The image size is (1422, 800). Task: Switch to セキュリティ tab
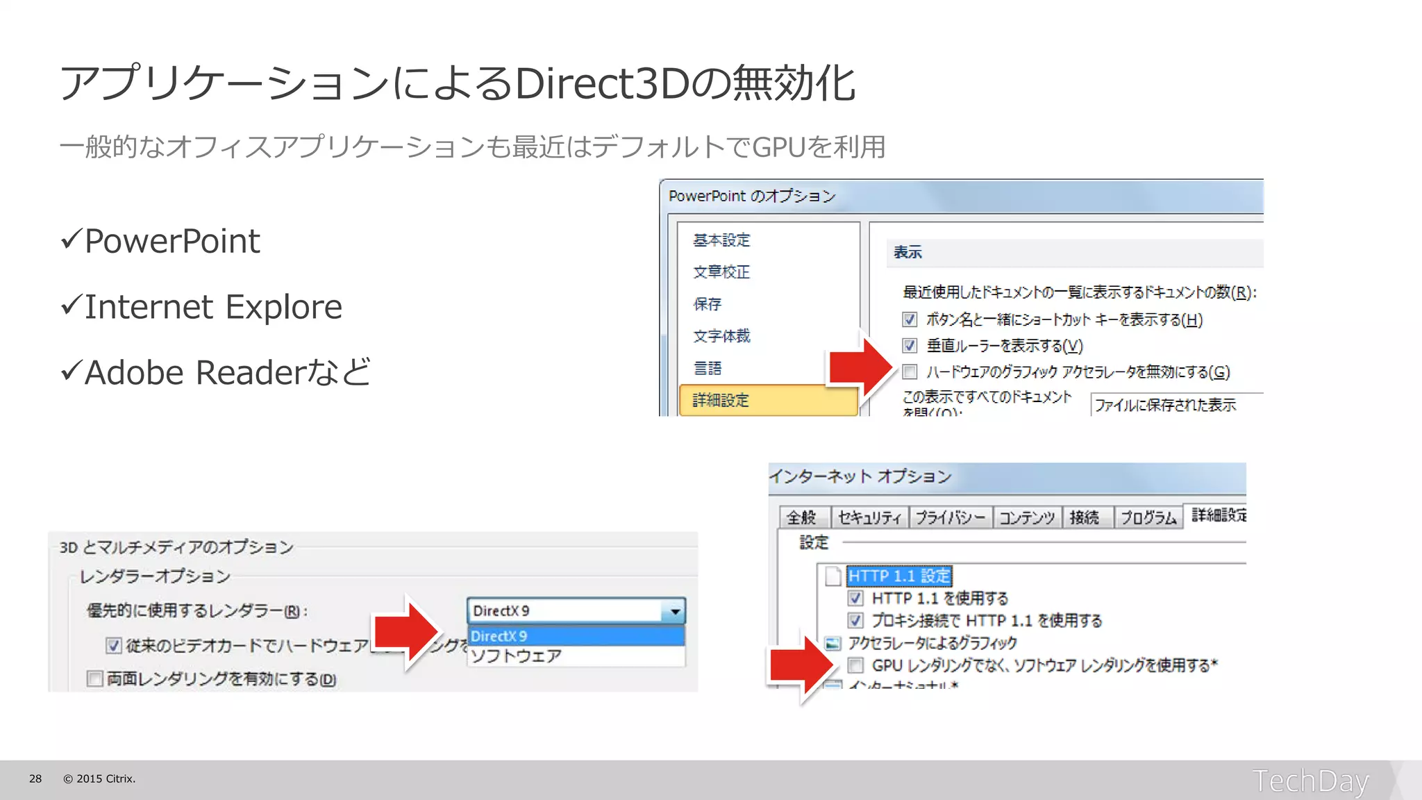[x=869, y=517]
